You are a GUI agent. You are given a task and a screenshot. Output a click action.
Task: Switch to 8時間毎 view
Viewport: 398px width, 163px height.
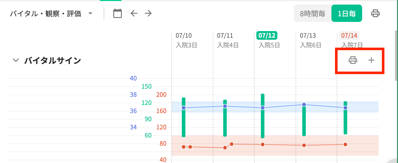pos(312,13)
